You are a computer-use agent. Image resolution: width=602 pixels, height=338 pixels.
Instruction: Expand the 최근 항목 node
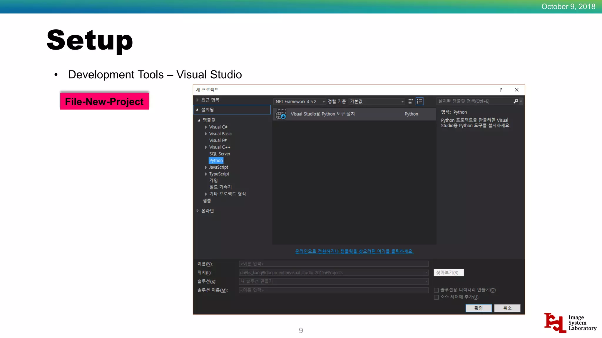click(198, 100)
